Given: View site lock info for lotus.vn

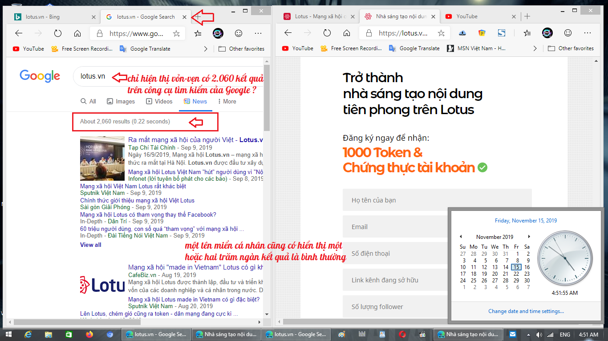Looking at the screenshot, I should point(369,33).
